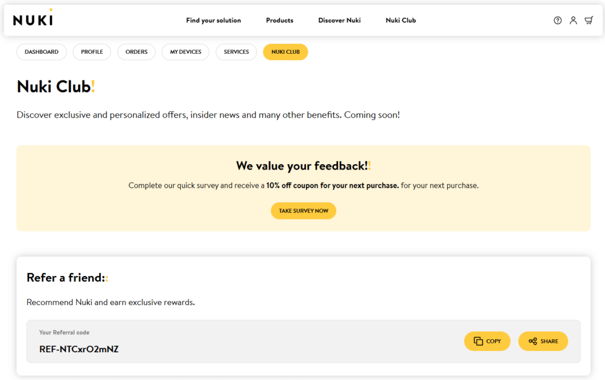Open the shopping cart icon

click(x=589, y=21)
